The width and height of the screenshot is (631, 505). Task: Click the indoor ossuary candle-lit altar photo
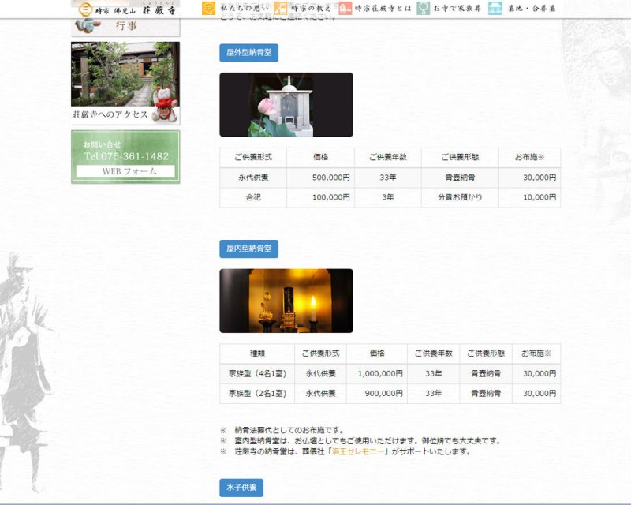click(x=286, y=301)
